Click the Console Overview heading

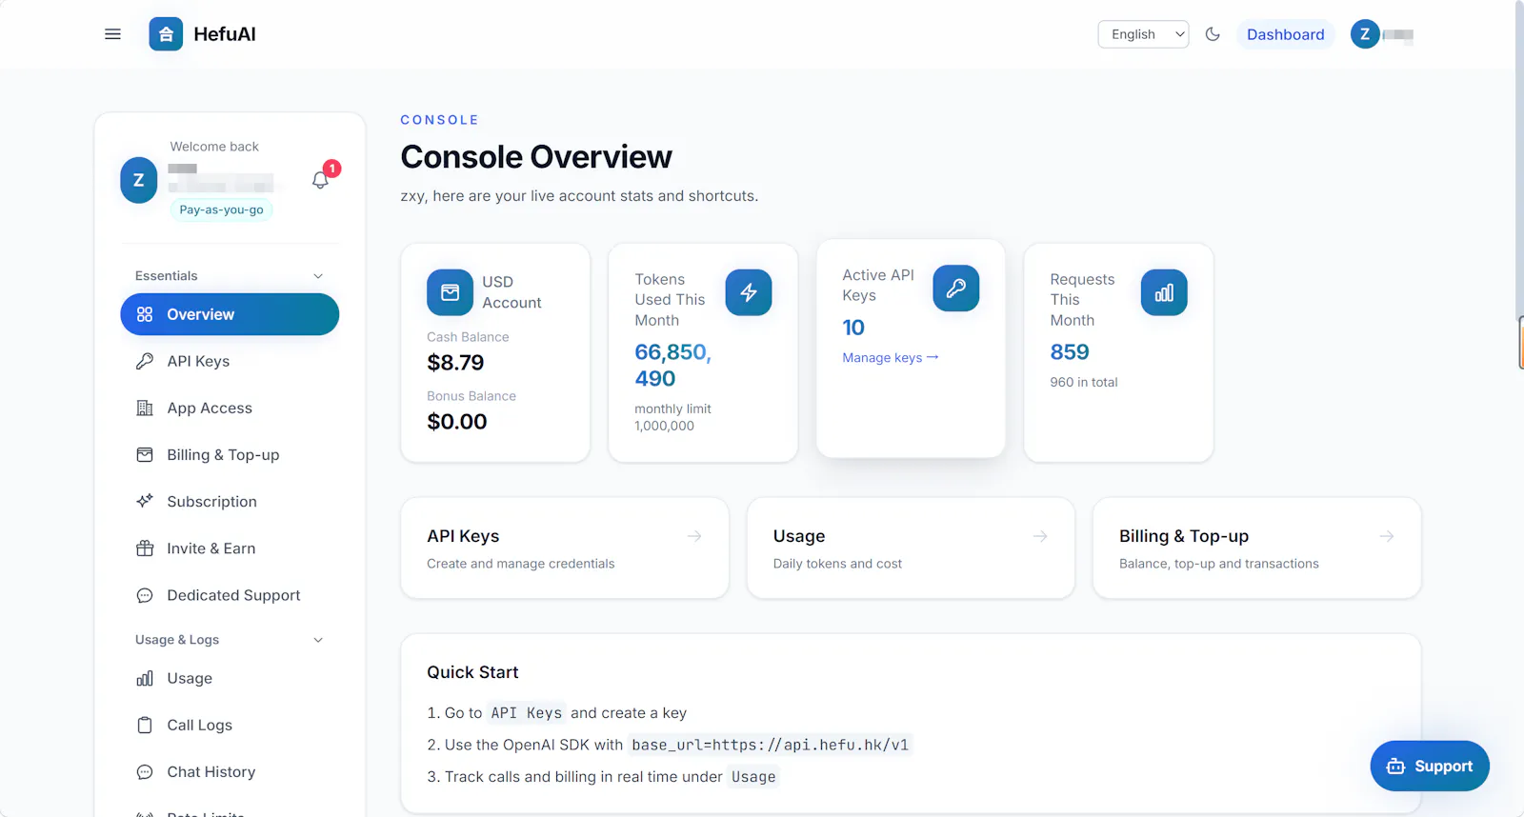[x=536, y=157]
